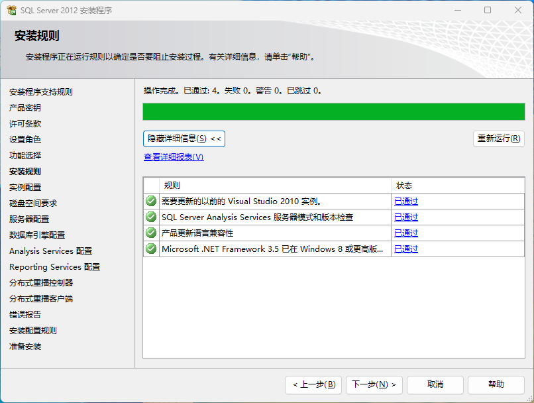
Task: Click the SQL Server setup title bar icon
Action: click(11, 10)
